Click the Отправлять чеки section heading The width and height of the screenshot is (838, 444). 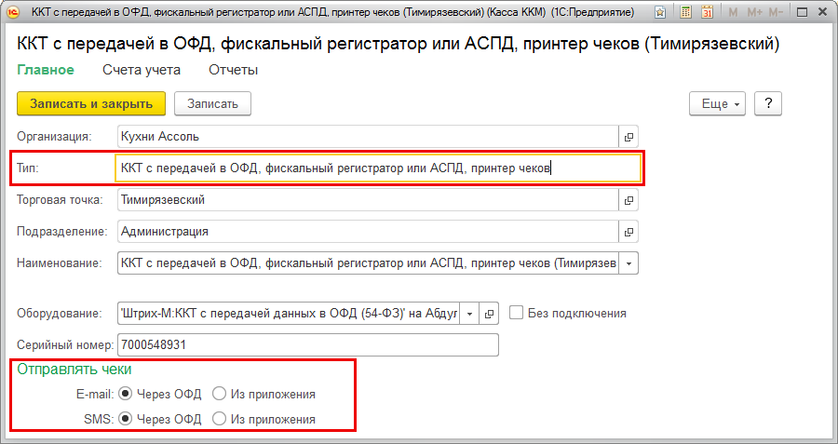(x=74, y=370)
